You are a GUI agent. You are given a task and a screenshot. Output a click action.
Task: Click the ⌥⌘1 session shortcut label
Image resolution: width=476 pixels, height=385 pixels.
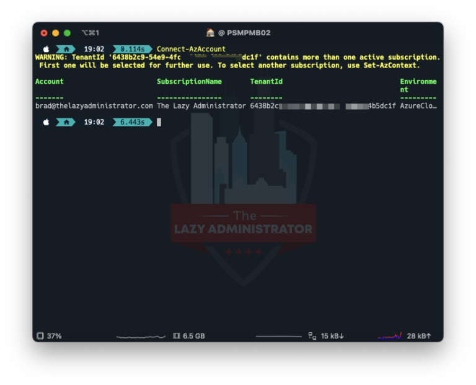pos(90,33)
